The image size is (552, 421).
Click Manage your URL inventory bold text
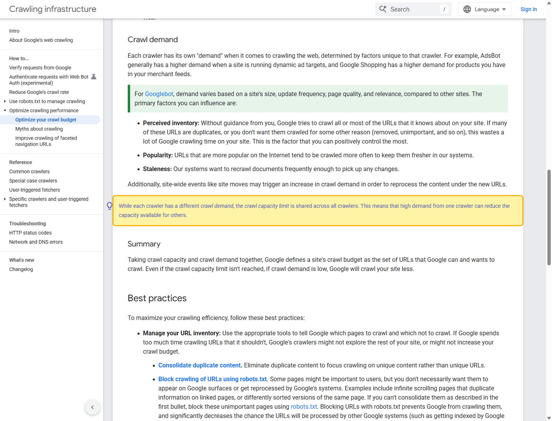(x=182, y=333)
